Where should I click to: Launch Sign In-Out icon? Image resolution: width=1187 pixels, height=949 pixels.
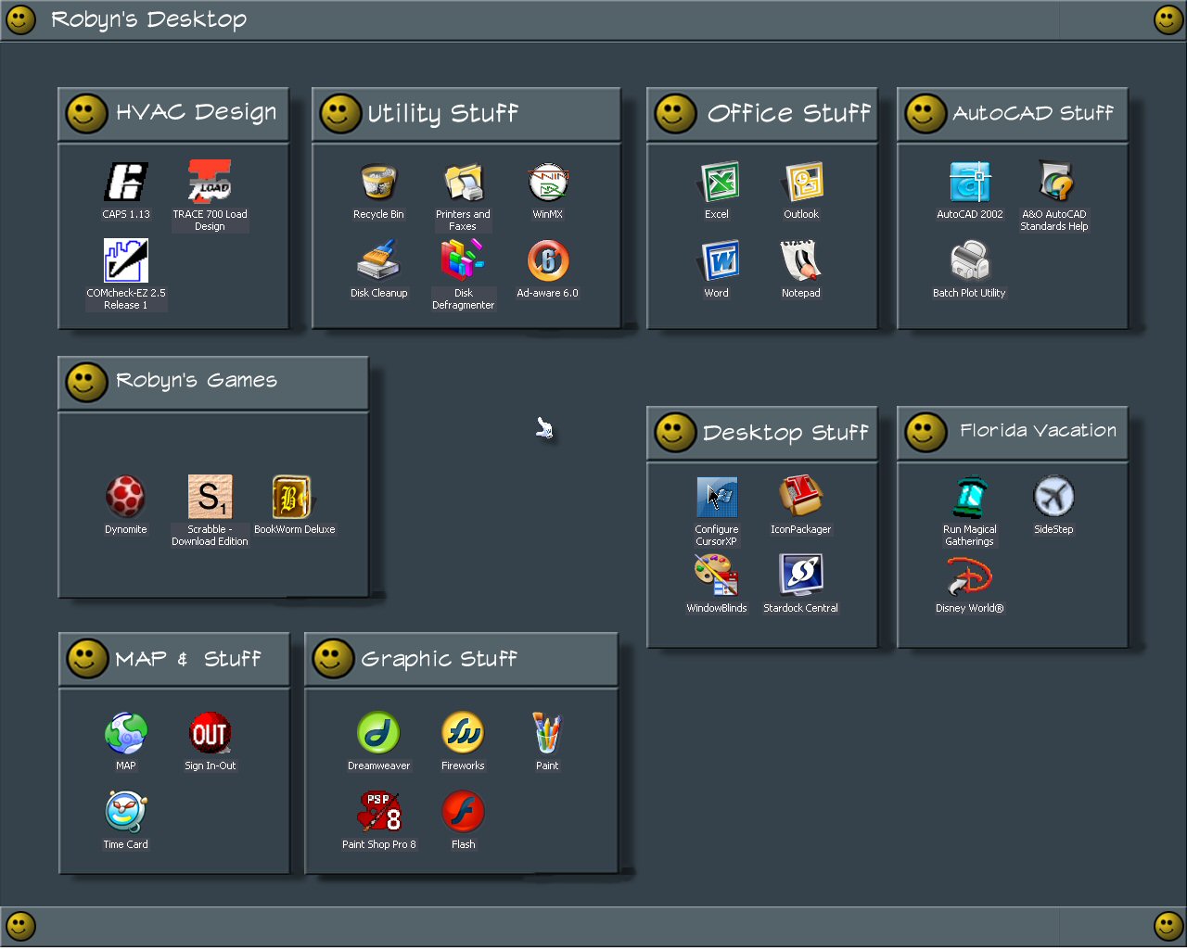(x=210, y=733)
